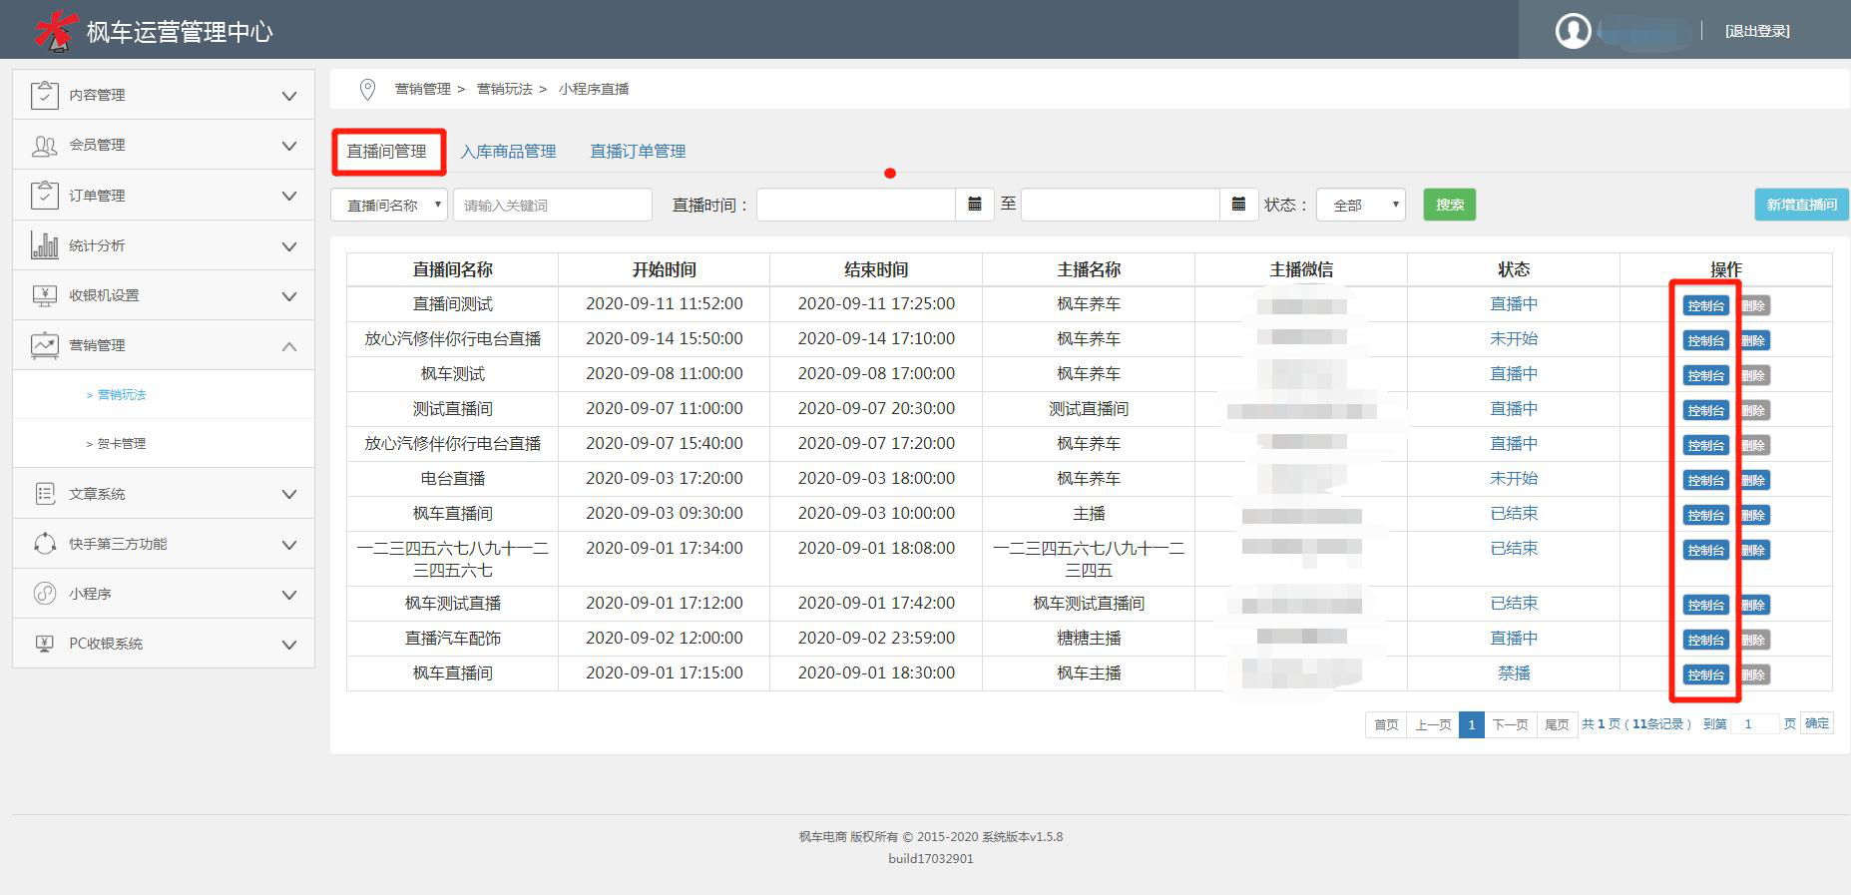
Task: Click the maple leaf logo icon
Action: click(x=55, y=30)
